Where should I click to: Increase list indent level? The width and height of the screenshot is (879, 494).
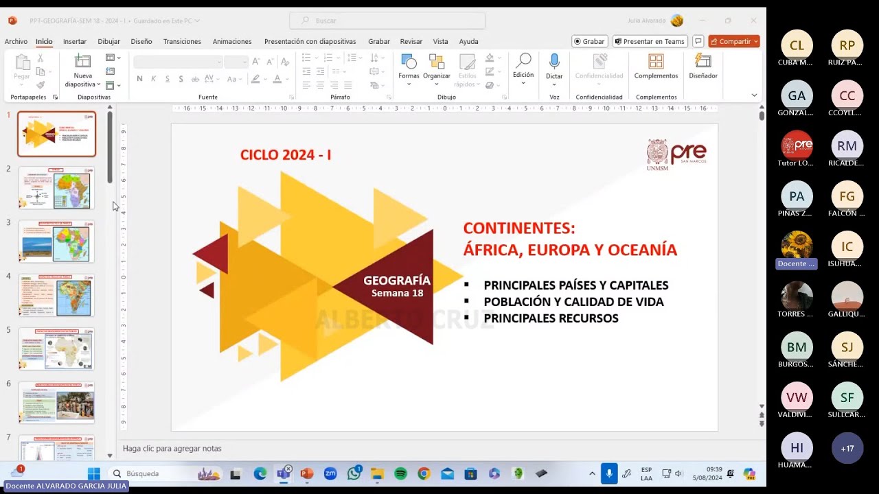[x=320, y=71]
